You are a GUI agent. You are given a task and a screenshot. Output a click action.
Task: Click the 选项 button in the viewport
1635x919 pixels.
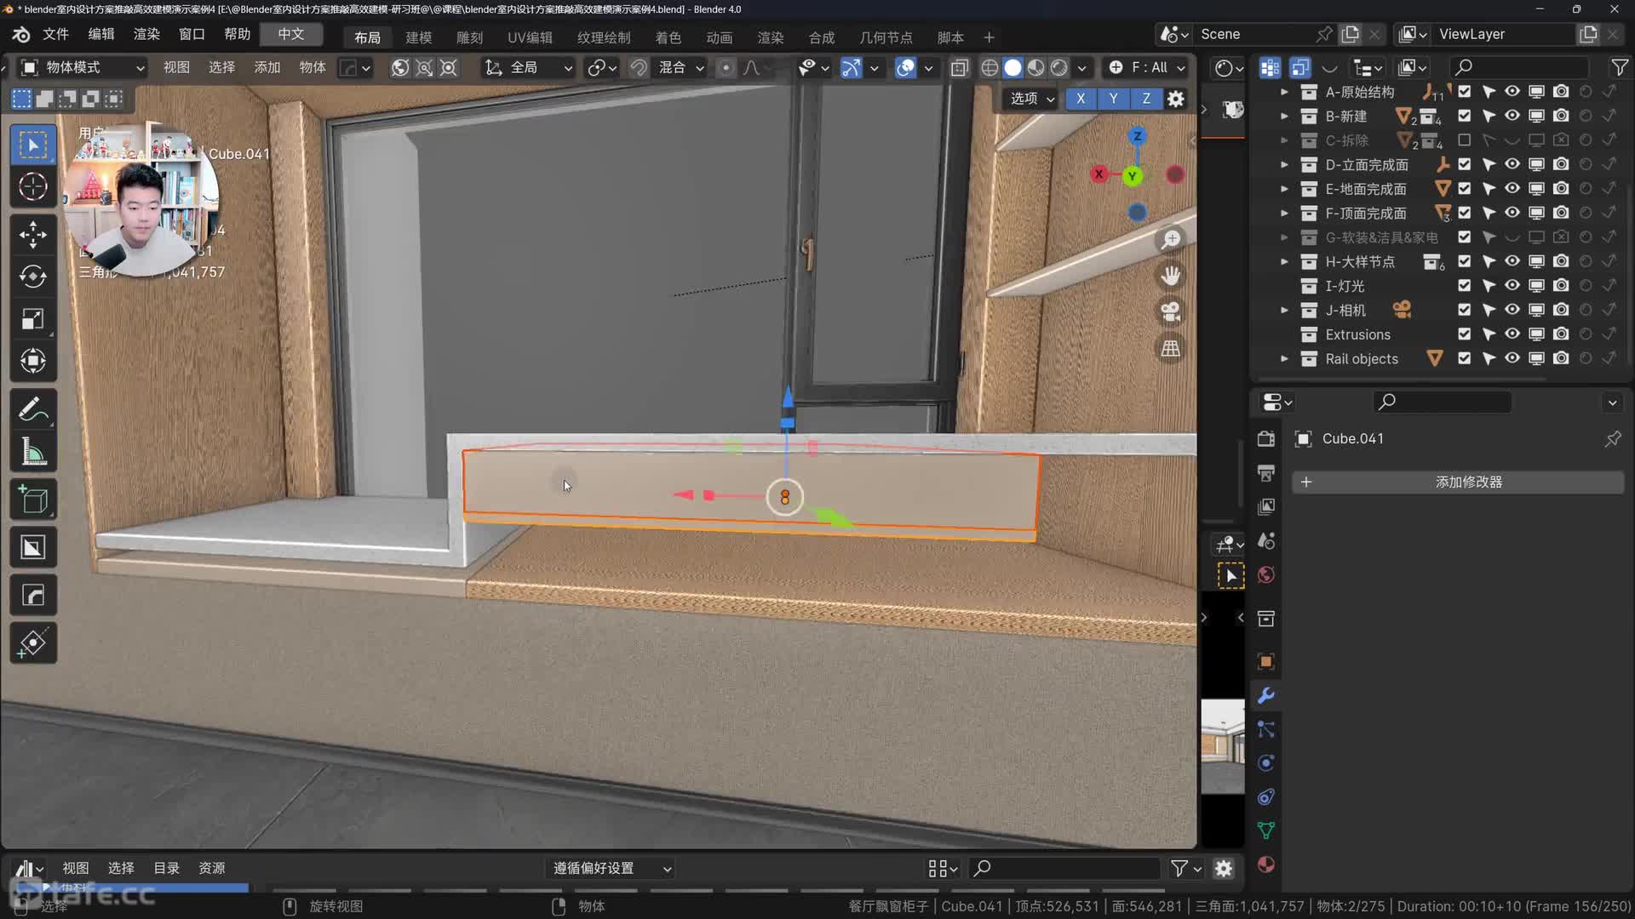[x=1031, y=99]
